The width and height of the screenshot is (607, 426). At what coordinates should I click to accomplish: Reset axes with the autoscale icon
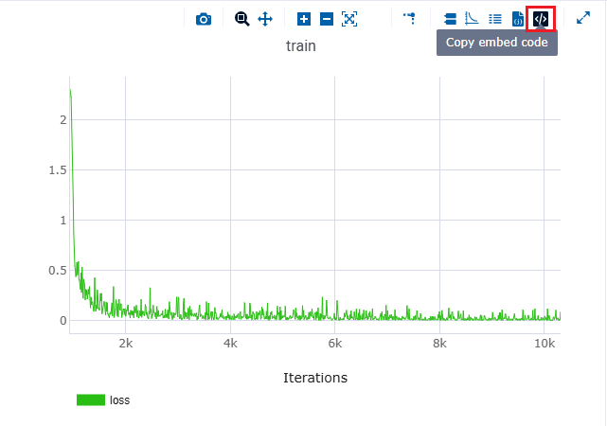coord(349,19)
